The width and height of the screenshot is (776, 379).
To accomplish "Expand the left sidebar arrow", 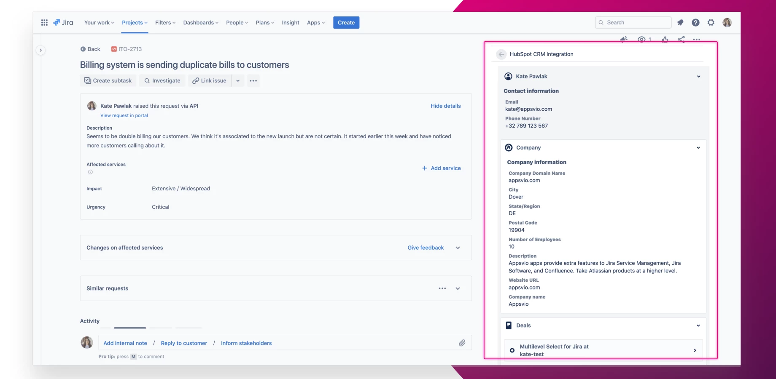I will point(40,50).
